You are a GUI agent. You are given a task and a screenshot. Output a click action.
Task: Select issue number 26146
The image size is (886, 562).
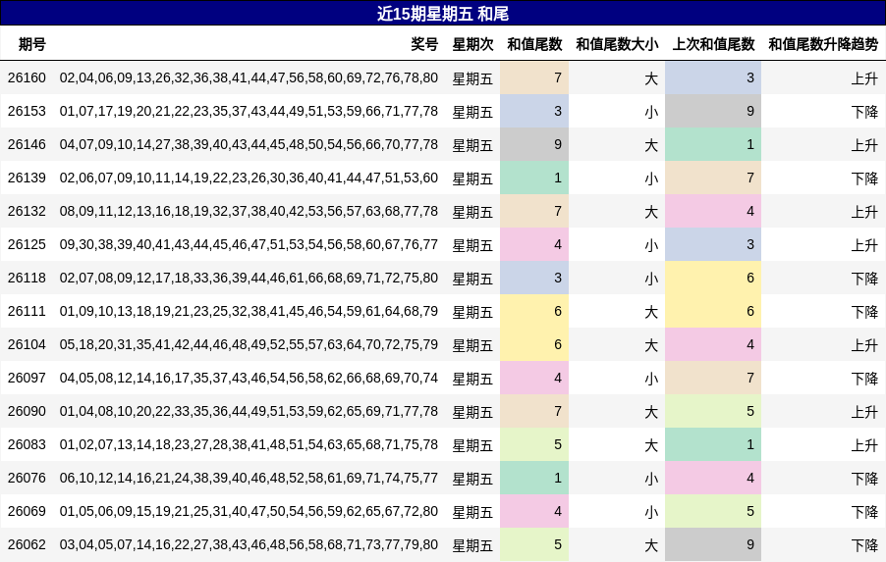coord(27,144)
